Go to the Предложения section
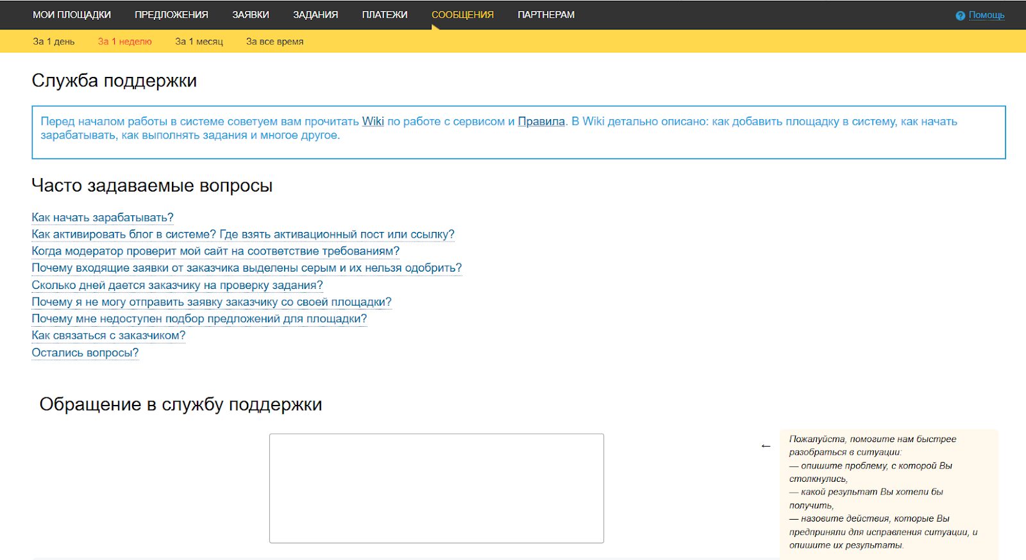The height and width of the screenshot is (560, 1026). pos(171,15)
